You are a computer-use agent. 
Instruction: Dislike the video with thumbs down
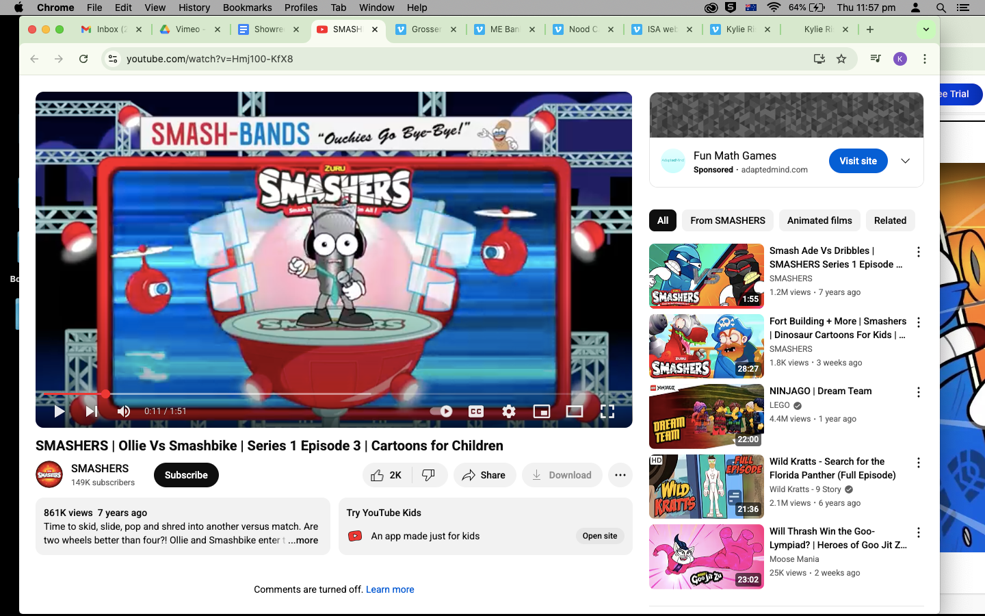click(430, 475)
